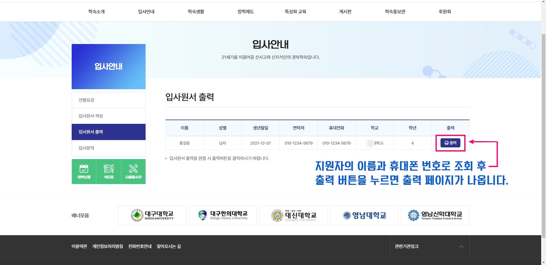Expand the 관련기관링크 dropdown
546x265 pixels.
coord(429,247)
